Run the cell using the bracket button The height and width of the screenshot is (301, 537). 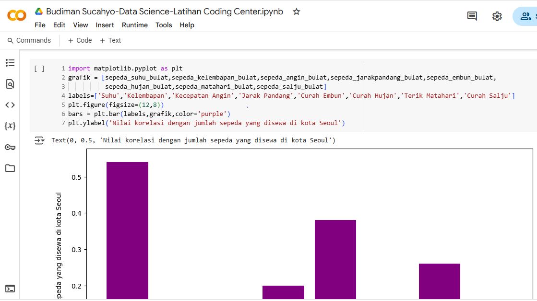39,69
